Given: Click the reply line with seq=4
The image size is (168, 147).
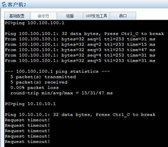Looking at the screenshot, I should 80,55.
